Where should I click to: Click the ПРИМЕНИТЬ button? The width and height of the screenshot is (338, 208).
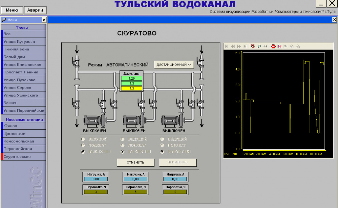pyautogui.click(x=178, y=163)
